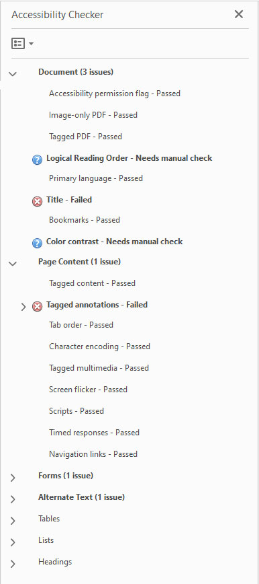The width and height of the screenshot is (259, 584).
Task: Collapse the Page Content section
Action: (x=13, y=264)
